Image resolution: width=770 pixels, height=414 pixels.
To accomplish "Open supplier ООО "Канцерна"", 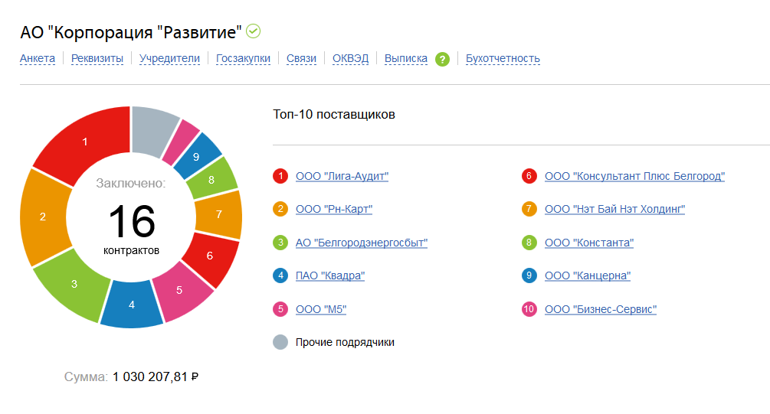I will (x=588, y=275).
